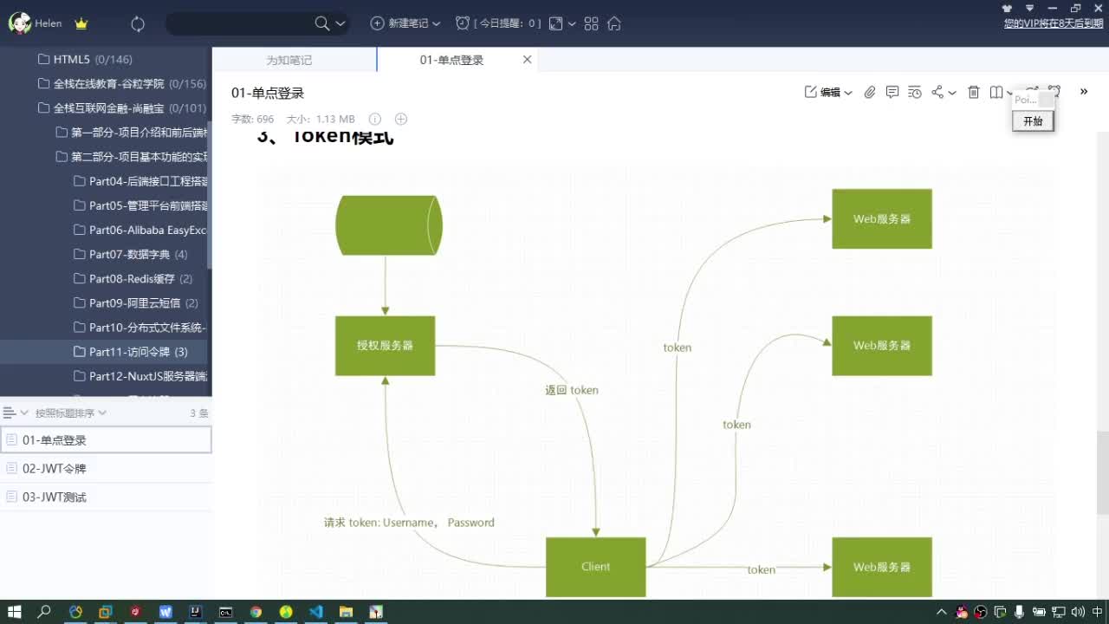Click the 授权服务器 box in diagram
Viewport: 1109px width, 624px height.
pos(385,346)
